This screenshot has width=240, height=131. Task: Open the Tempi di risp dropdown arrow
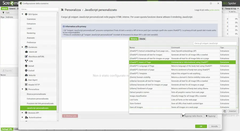coord(238,9)
